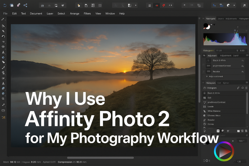Click the grid of dots toolbar icon
This screenshot has height=166, width=249.
coord(100,6)
